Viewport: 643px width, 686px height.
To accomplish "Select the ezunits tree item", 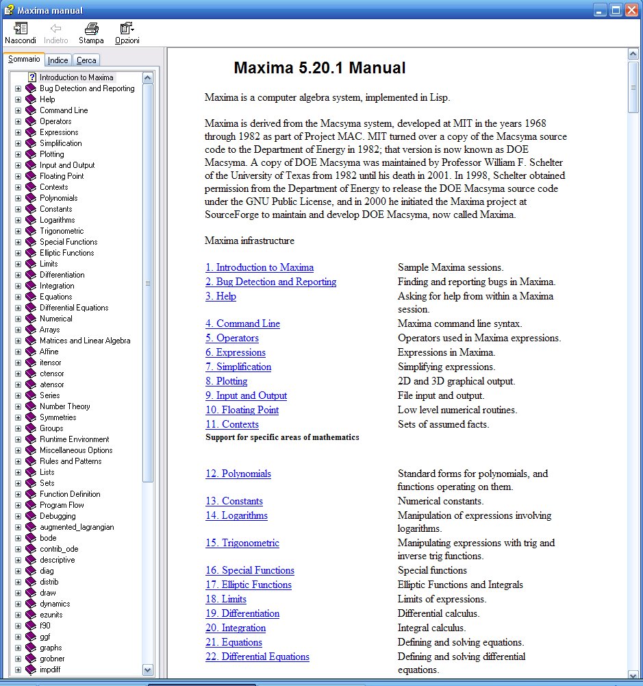I will pyautogui.click(x=51, y=615).
